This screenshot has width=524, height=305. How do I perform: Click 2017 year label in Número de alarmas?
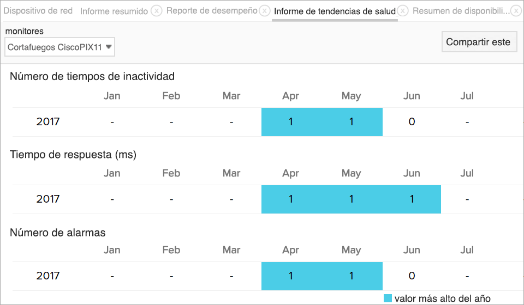(48, 276)
